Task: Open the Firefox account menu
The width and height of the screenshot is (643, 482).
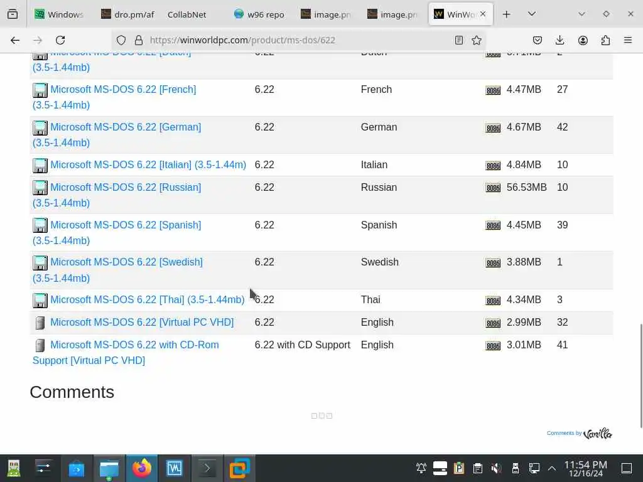Action: click(583, 40)
